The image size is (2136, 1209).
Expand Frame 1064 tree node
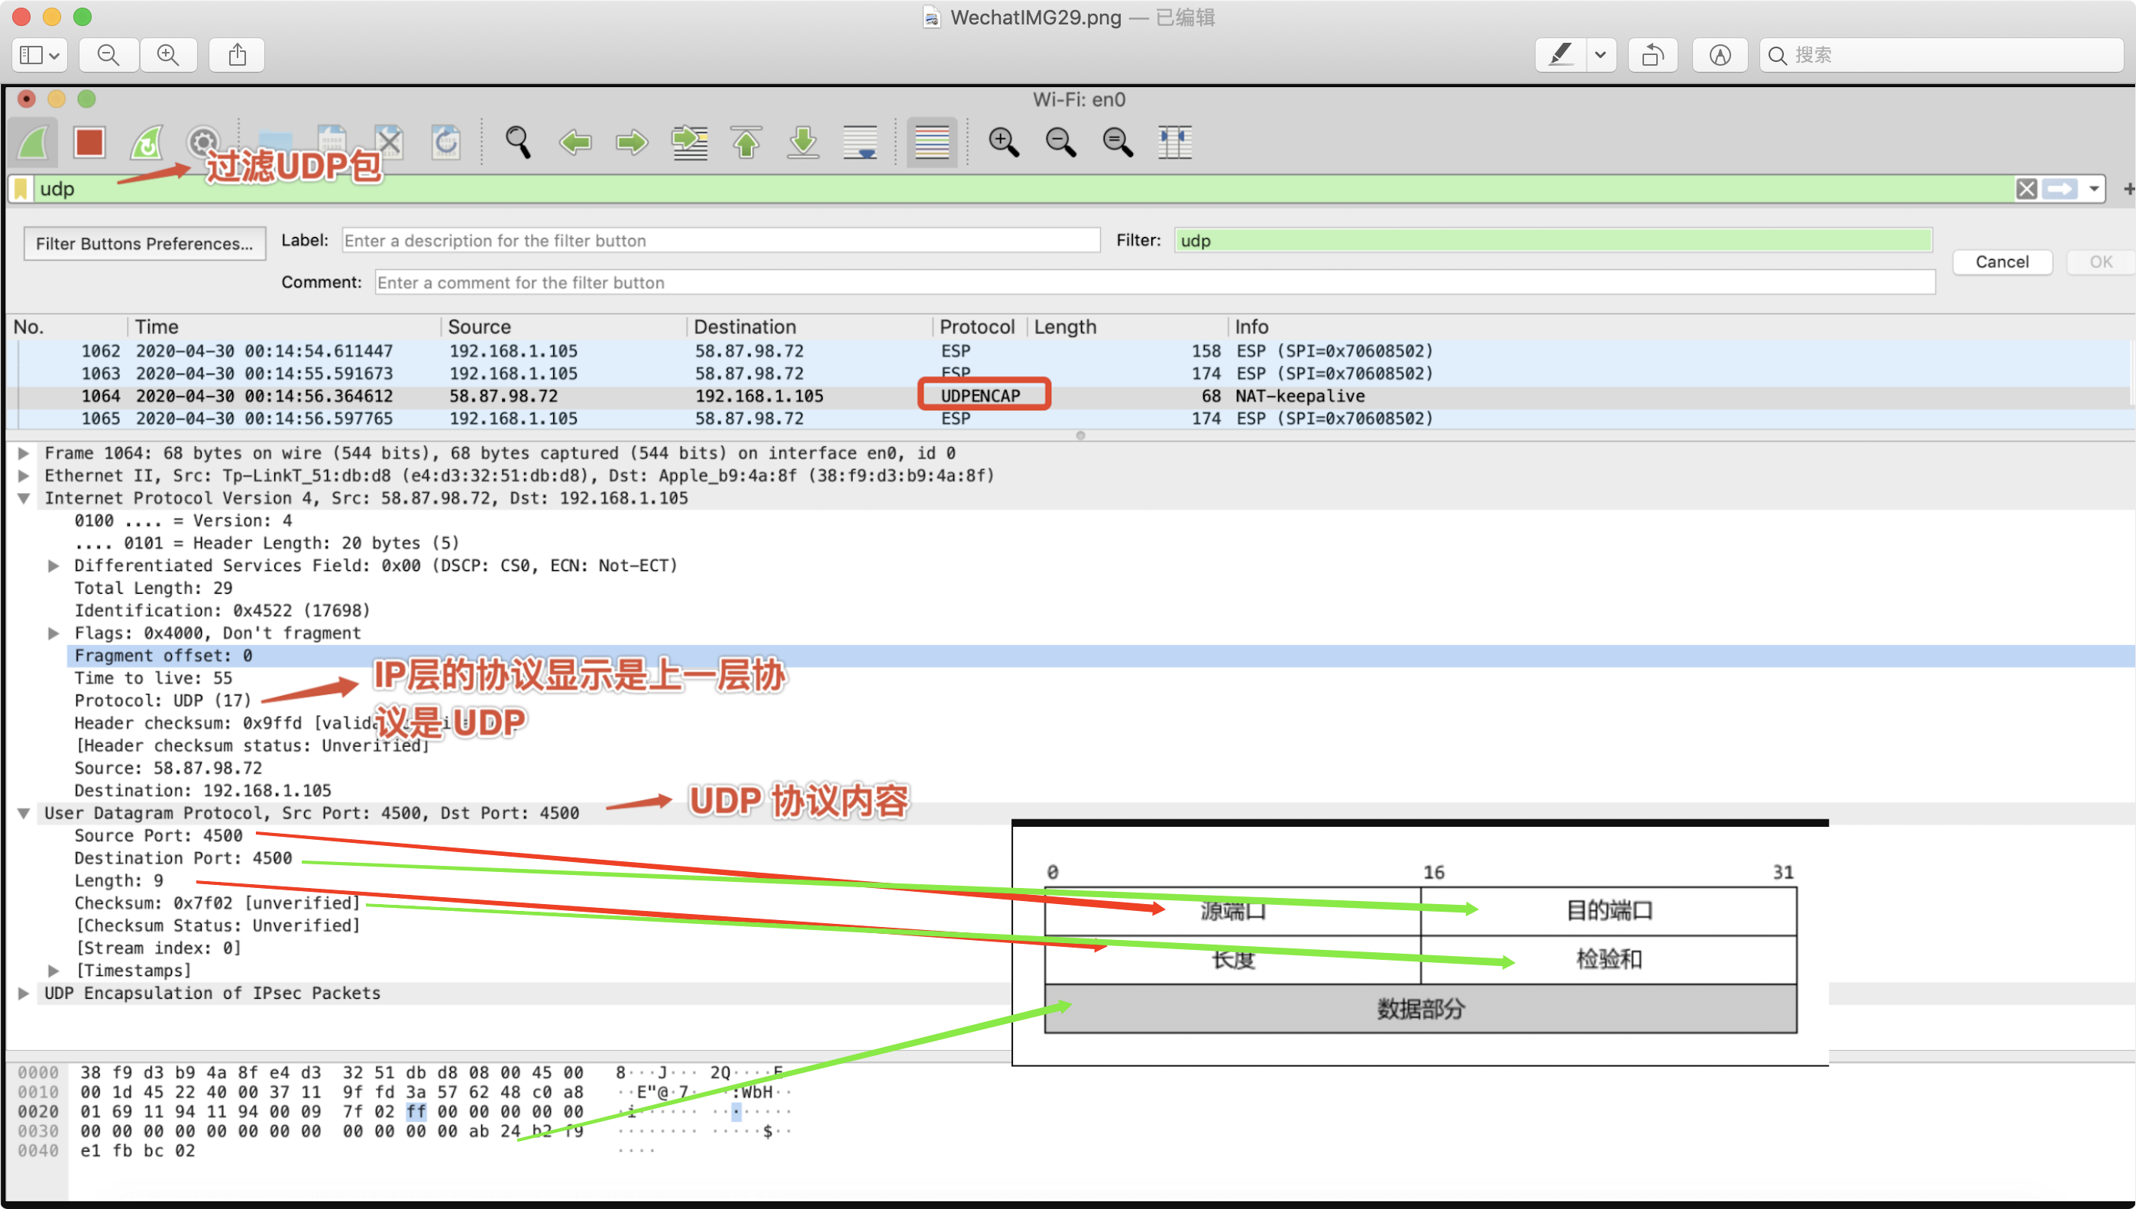[x=24, y=453]
